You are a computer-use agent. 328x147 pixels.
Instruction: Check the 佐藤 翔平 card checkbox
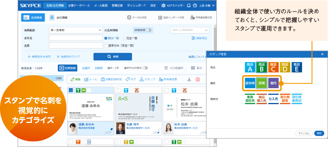coord(119,90)
